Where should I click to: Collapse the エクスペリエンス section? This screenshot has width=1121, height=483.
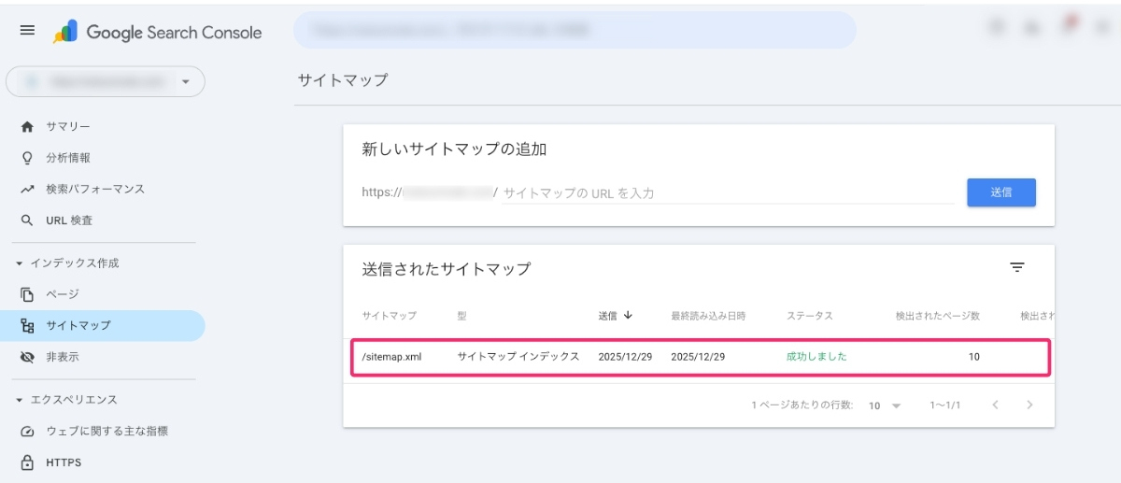65,400
